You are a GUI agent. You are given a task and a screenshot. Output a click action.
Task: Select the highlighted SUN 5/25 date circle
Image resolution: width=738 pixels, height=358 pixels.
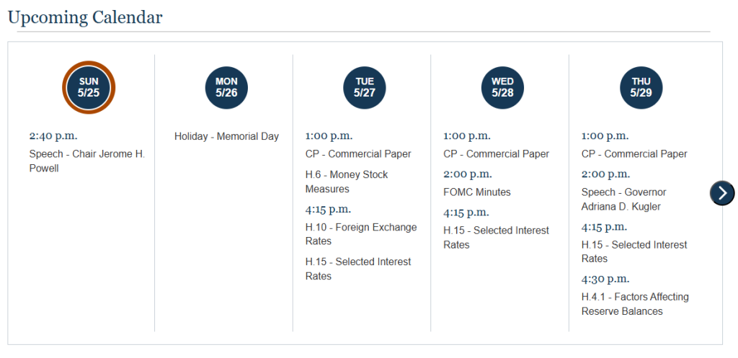89,87
